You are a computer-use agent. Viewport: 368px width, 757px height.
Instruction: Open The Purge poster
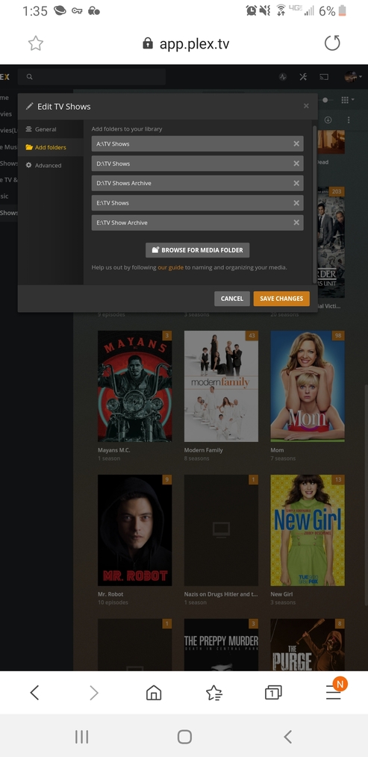click(308, 644)
